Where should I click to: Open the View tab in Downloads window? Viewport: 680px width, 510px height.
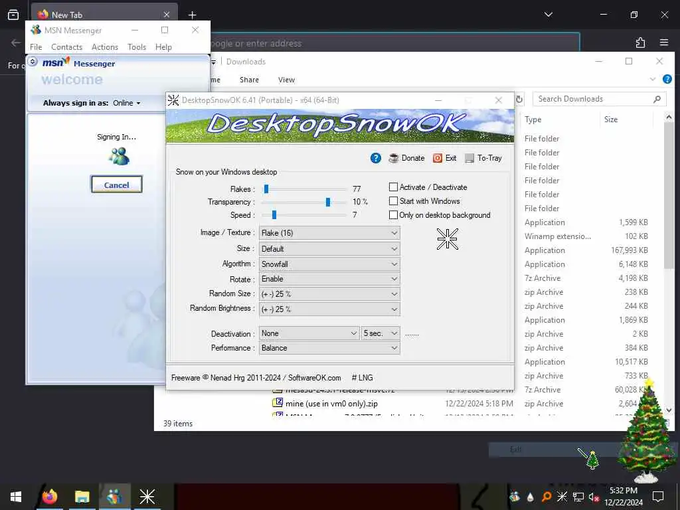pyautogui.click(x=286, y=80)
